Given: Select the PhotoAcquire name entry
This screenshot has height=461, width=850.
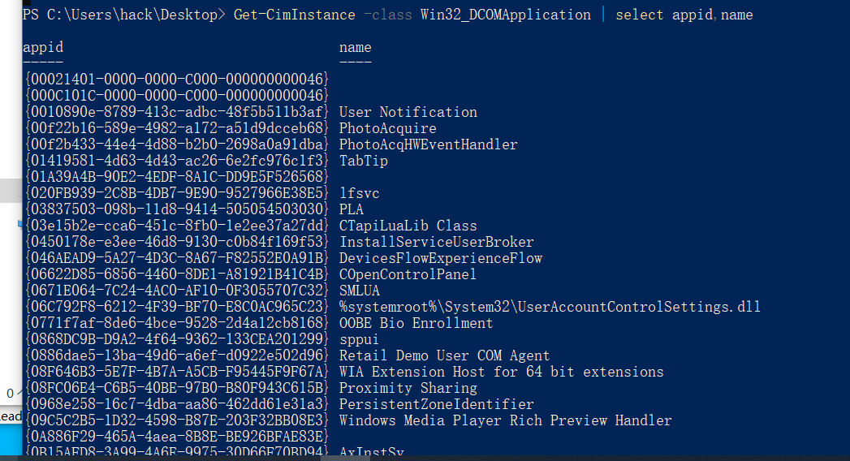Looking at the screenshot, I should click(387, 128).
